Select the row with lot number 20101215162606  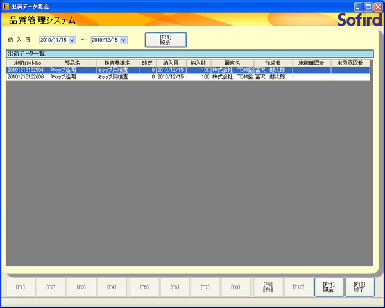[27, 76]
